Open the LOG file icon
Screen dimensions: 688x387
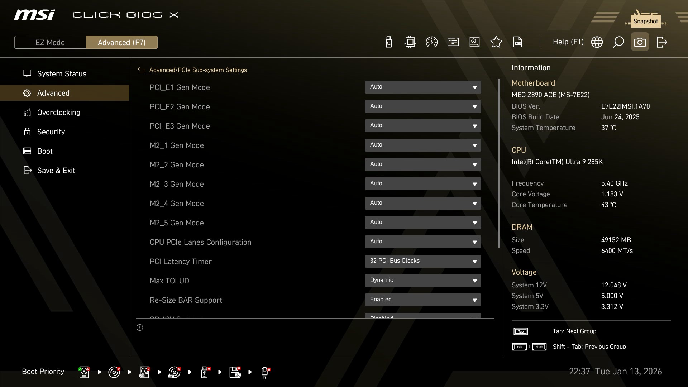[x=517, y=42]
